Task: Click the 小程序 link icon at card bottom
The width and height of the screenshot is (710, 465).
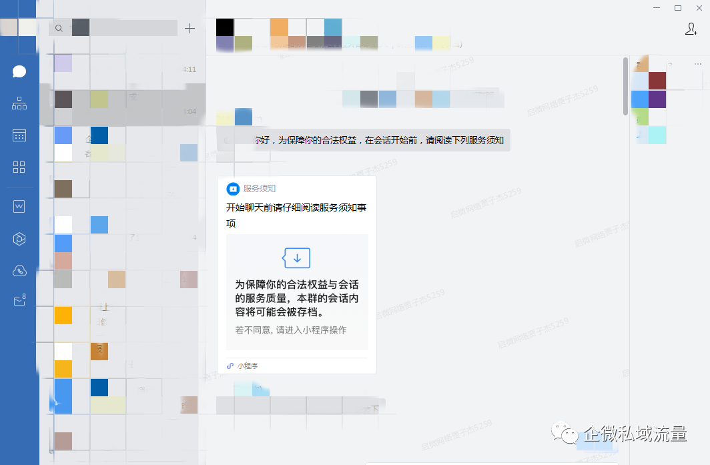Action: [x=230, y=366]
